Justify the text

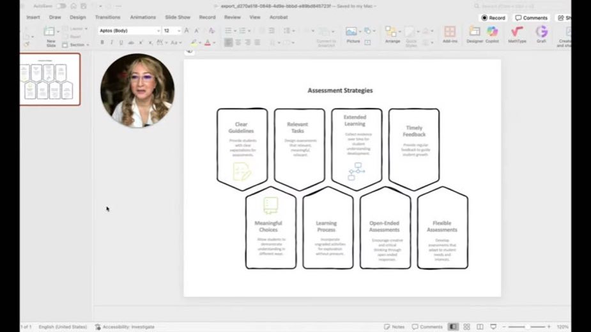click(257, 43)
